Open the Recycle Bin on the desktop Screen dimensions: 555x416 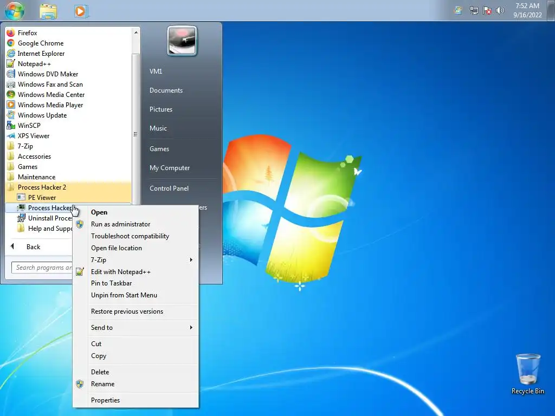[x=528, y=374]
